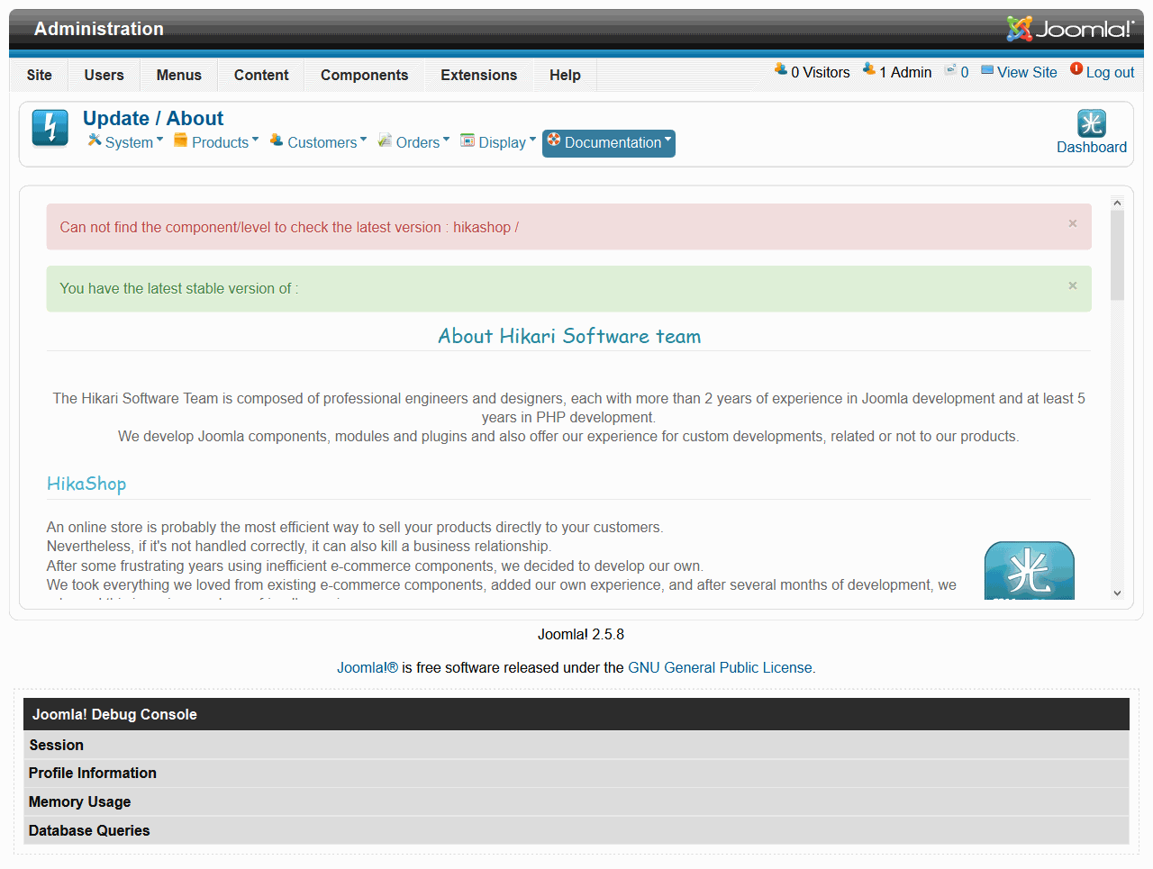The width and height of the screenshot is (1153, 869).
Task: Click the vertical scrollbar thumb
Action: coord(1117,255)
